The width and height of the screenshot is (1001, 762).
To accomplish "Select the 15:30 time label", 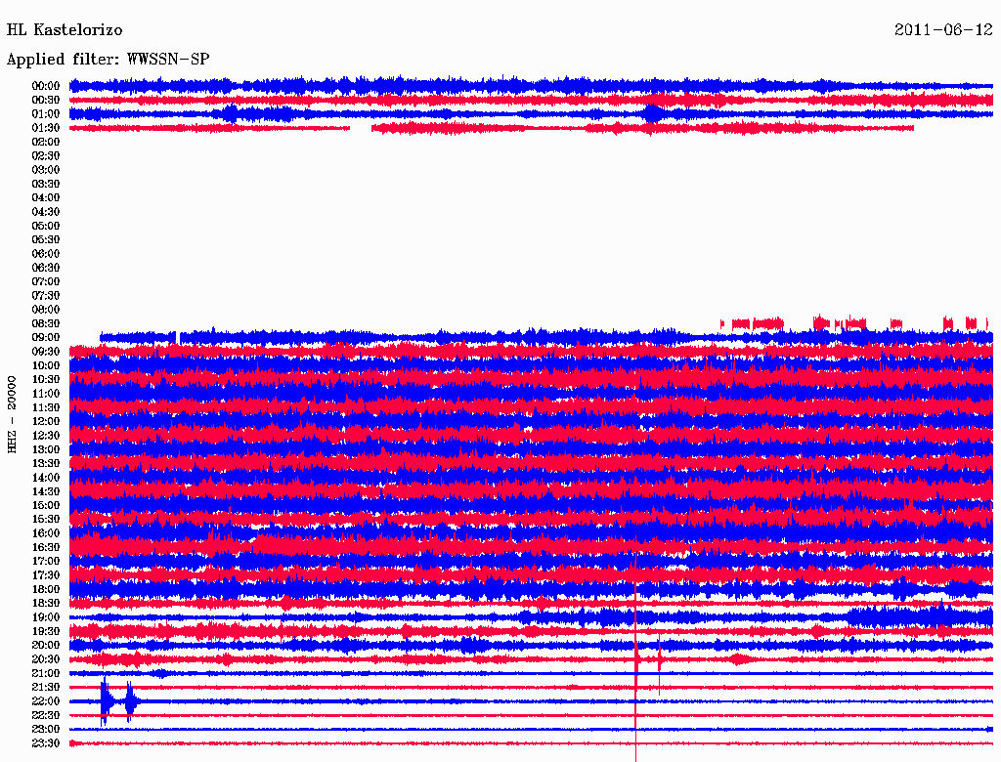I will [46, 520].
